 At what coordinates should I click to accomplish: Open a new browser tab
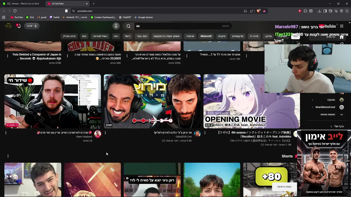[x=94, y=4]
